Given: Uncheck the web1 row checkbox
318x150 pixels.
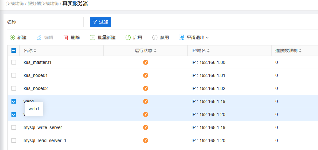Looking at the screenshot, I should pyautogui.click(x=14, y=101).
